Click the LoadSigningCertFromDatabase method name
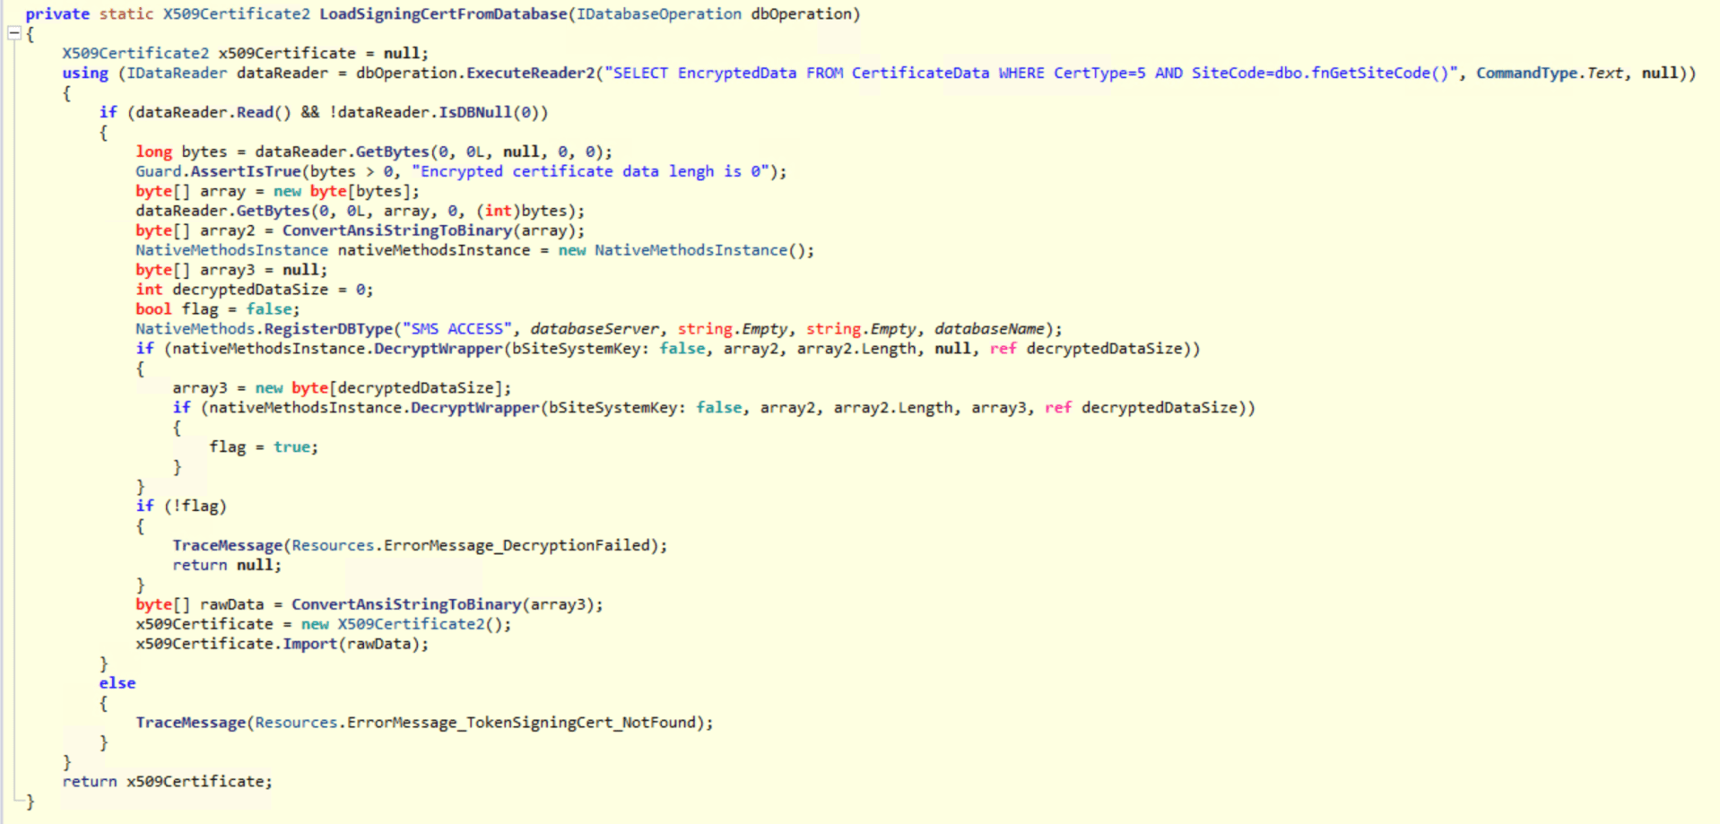 pos(443,14)
